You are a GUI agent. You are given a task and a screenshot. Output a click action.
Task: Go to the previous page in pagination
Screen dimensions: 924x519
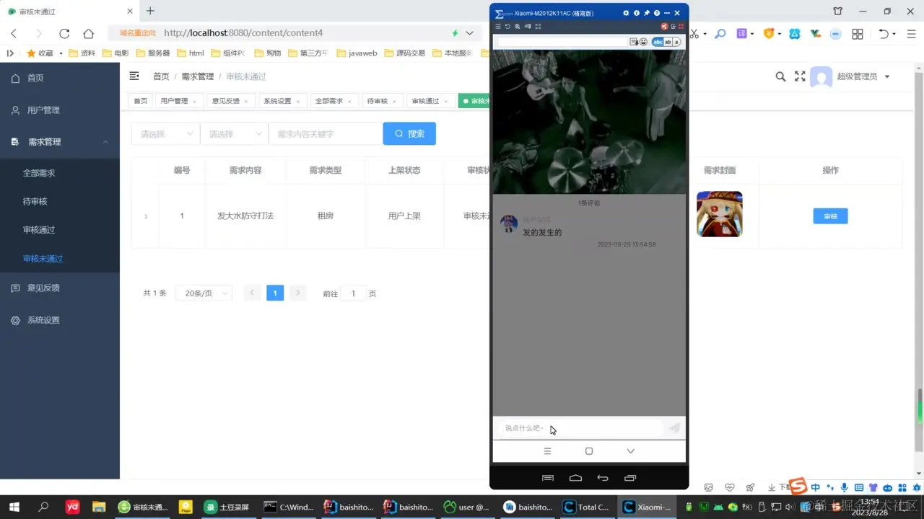[252, 293]
